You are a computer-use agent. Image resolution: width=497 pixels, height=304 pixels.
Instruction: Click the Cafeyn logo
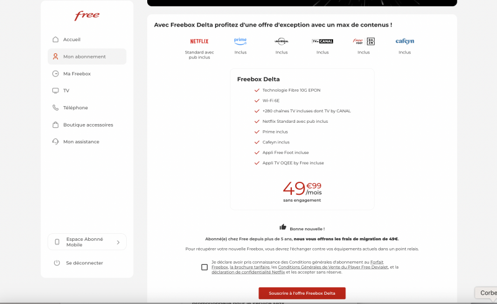pyautogui.click(x=404, y=42)
